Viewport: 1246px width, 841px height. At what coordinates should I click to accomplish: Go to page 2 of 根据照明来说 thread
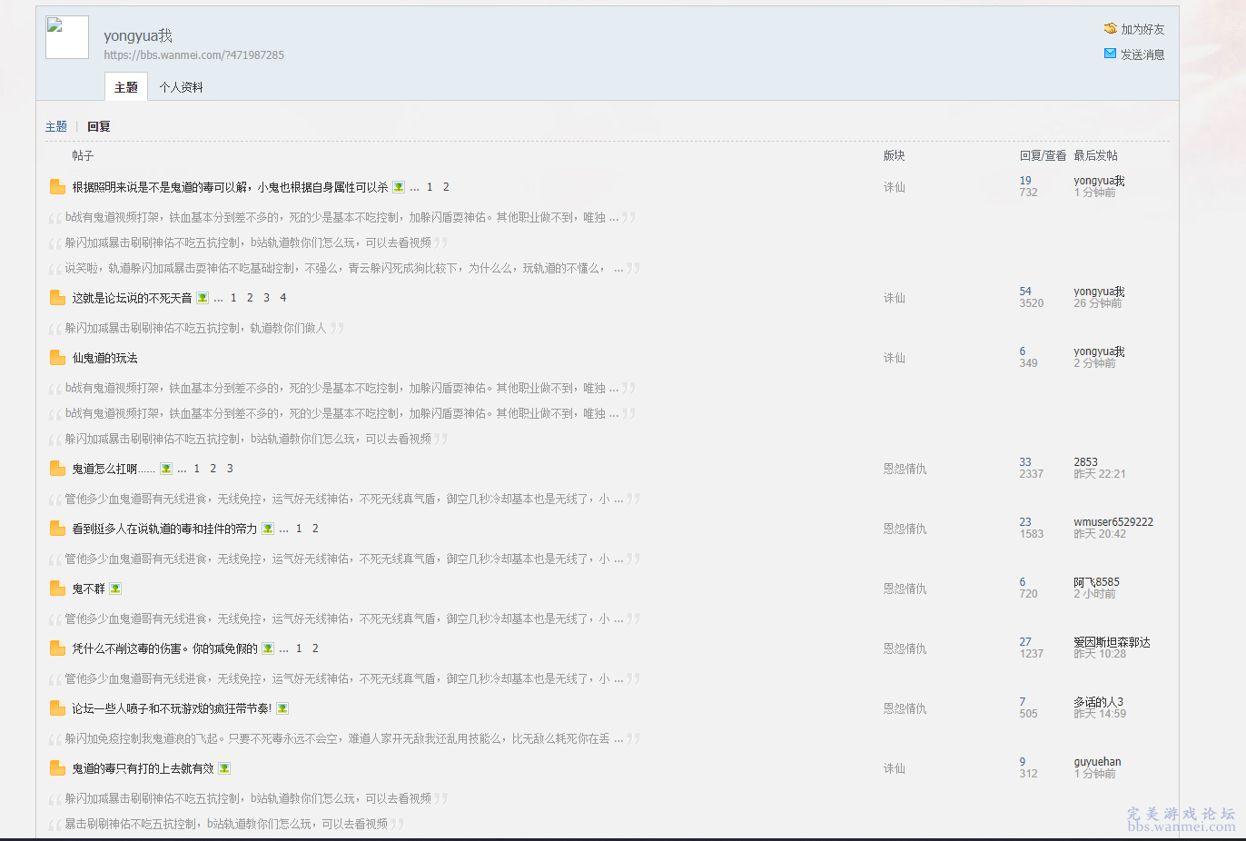[x=446, y=187]
